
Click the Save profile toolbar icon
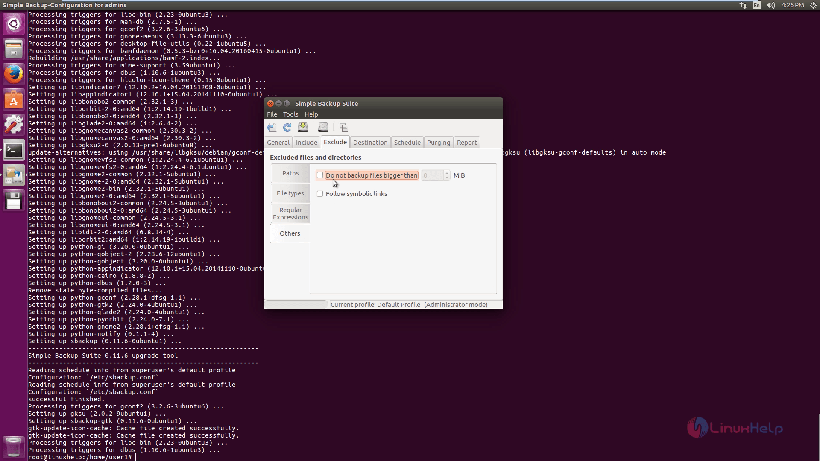point(304,127)
